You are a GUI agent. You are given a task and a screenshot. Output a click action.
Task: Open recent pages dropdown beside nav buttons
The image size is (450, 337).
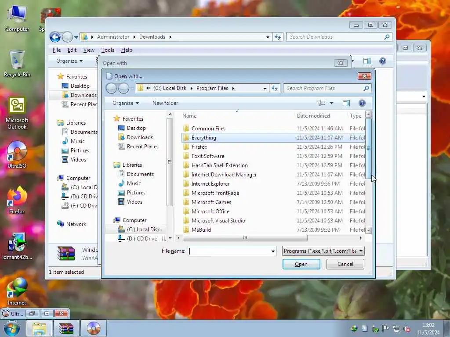point(76,37)
